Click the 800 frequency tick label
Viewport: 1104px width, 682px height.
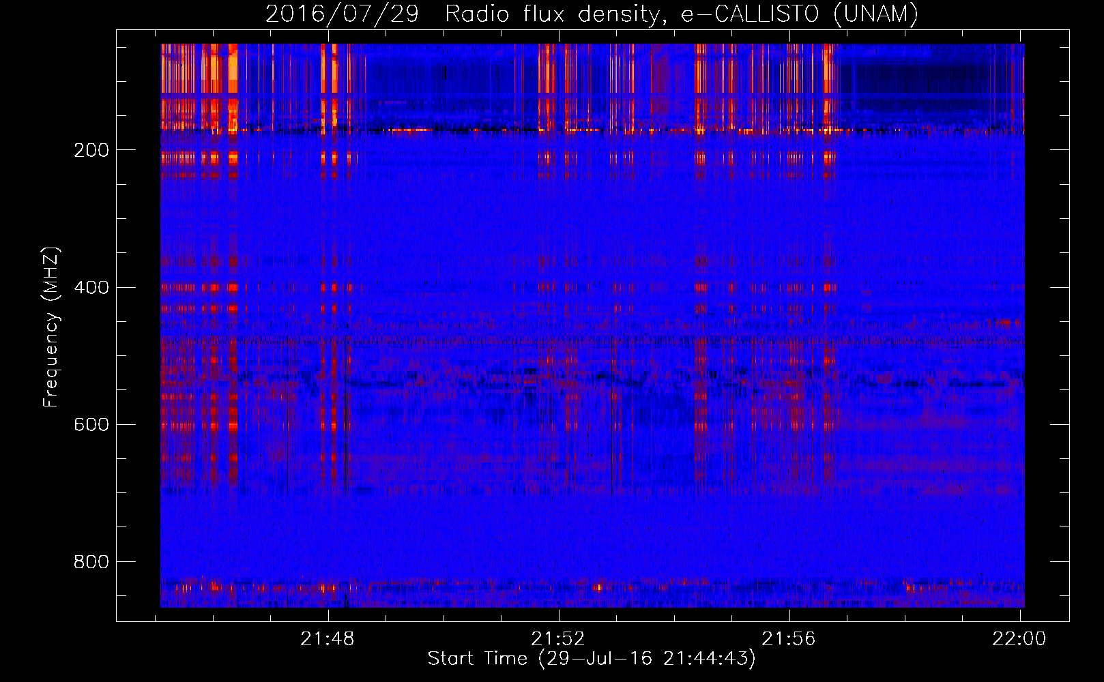[x=91, y=561]
